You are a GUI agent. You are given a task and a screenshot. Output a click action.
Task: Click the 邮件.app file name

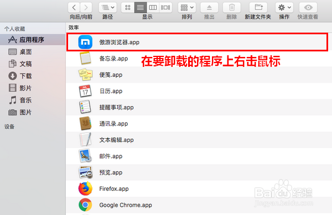click(111, 156)
